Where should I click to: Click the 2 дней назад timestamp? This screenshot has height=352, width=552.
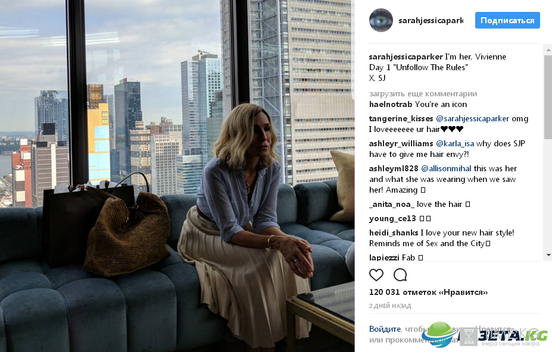point(389,306)
